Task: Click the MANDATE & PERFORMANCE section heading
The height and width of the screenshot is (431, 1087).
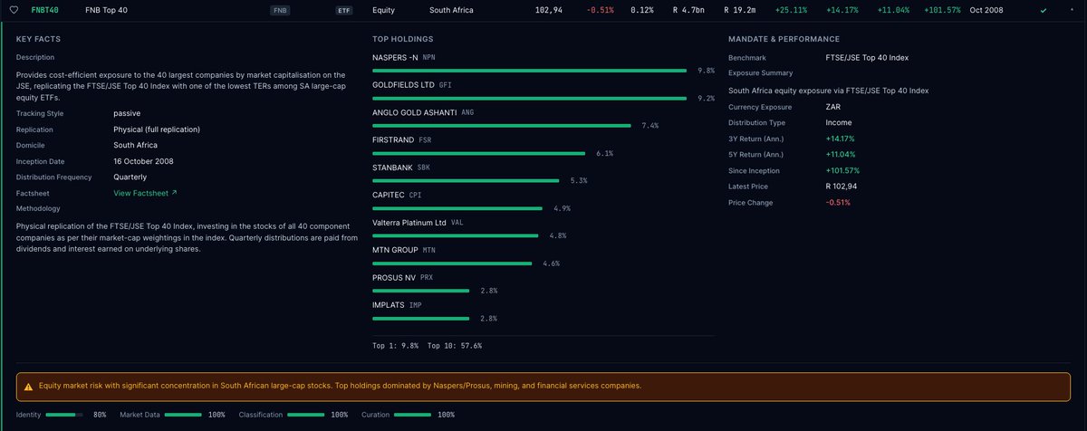Action: coord(784,39)
